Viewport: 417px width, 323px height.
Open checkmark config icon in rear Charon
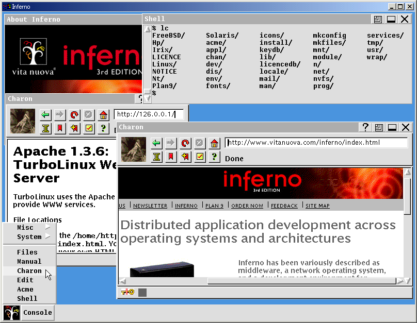pos(89,128)
